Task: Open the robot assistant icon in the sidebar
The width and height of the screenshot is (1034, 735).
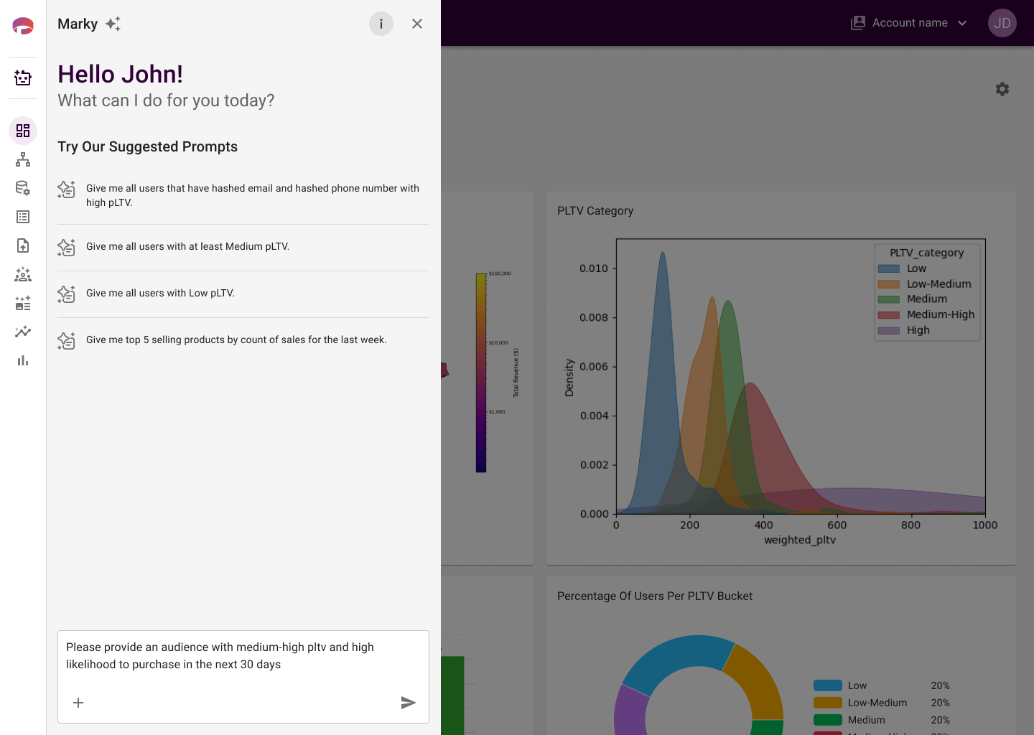Action: [x=23, y=78]
